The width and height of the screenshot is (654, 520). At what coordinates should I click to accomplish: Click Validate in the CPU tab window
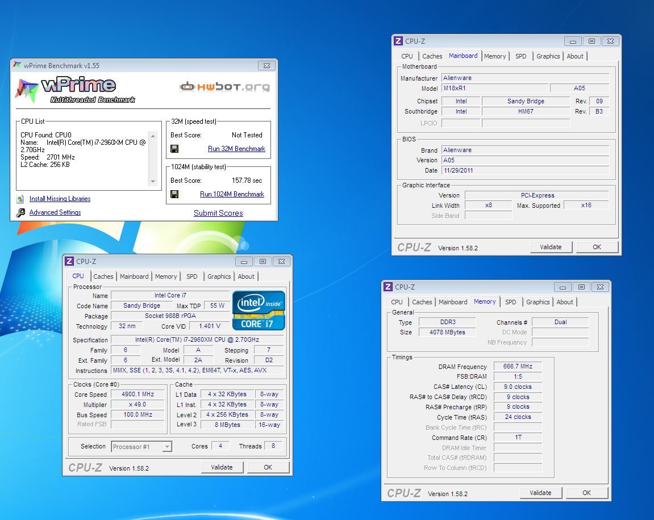pyautogui.click(x=222, y=468)
